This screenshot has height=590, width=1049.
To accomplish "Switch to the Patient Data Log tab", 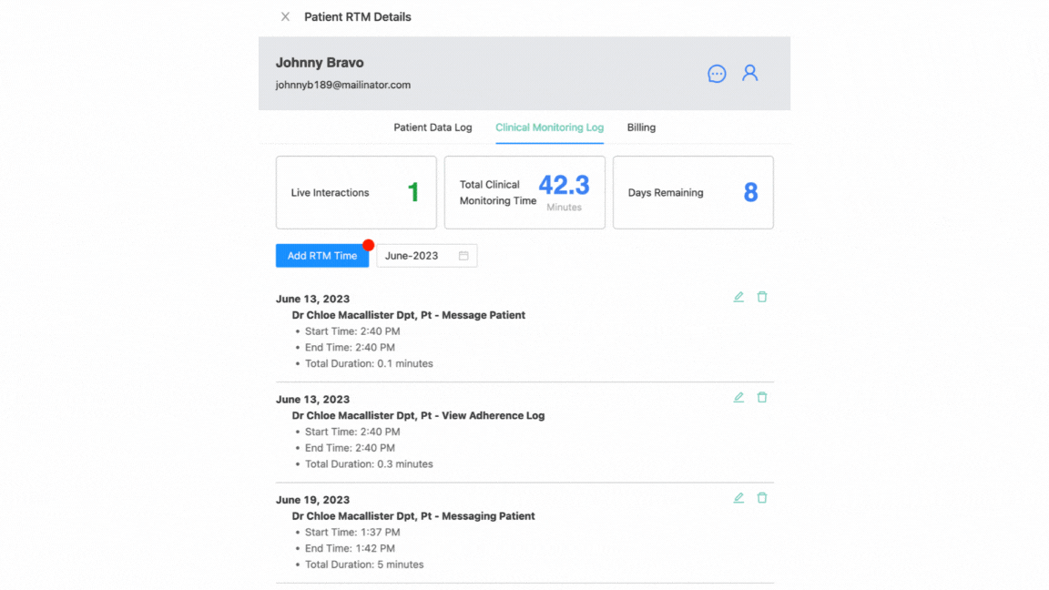I will tap(433, 127).
